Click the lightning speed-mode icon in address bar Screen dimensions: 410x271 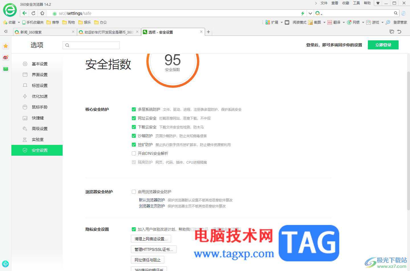[x=303, y=13]
